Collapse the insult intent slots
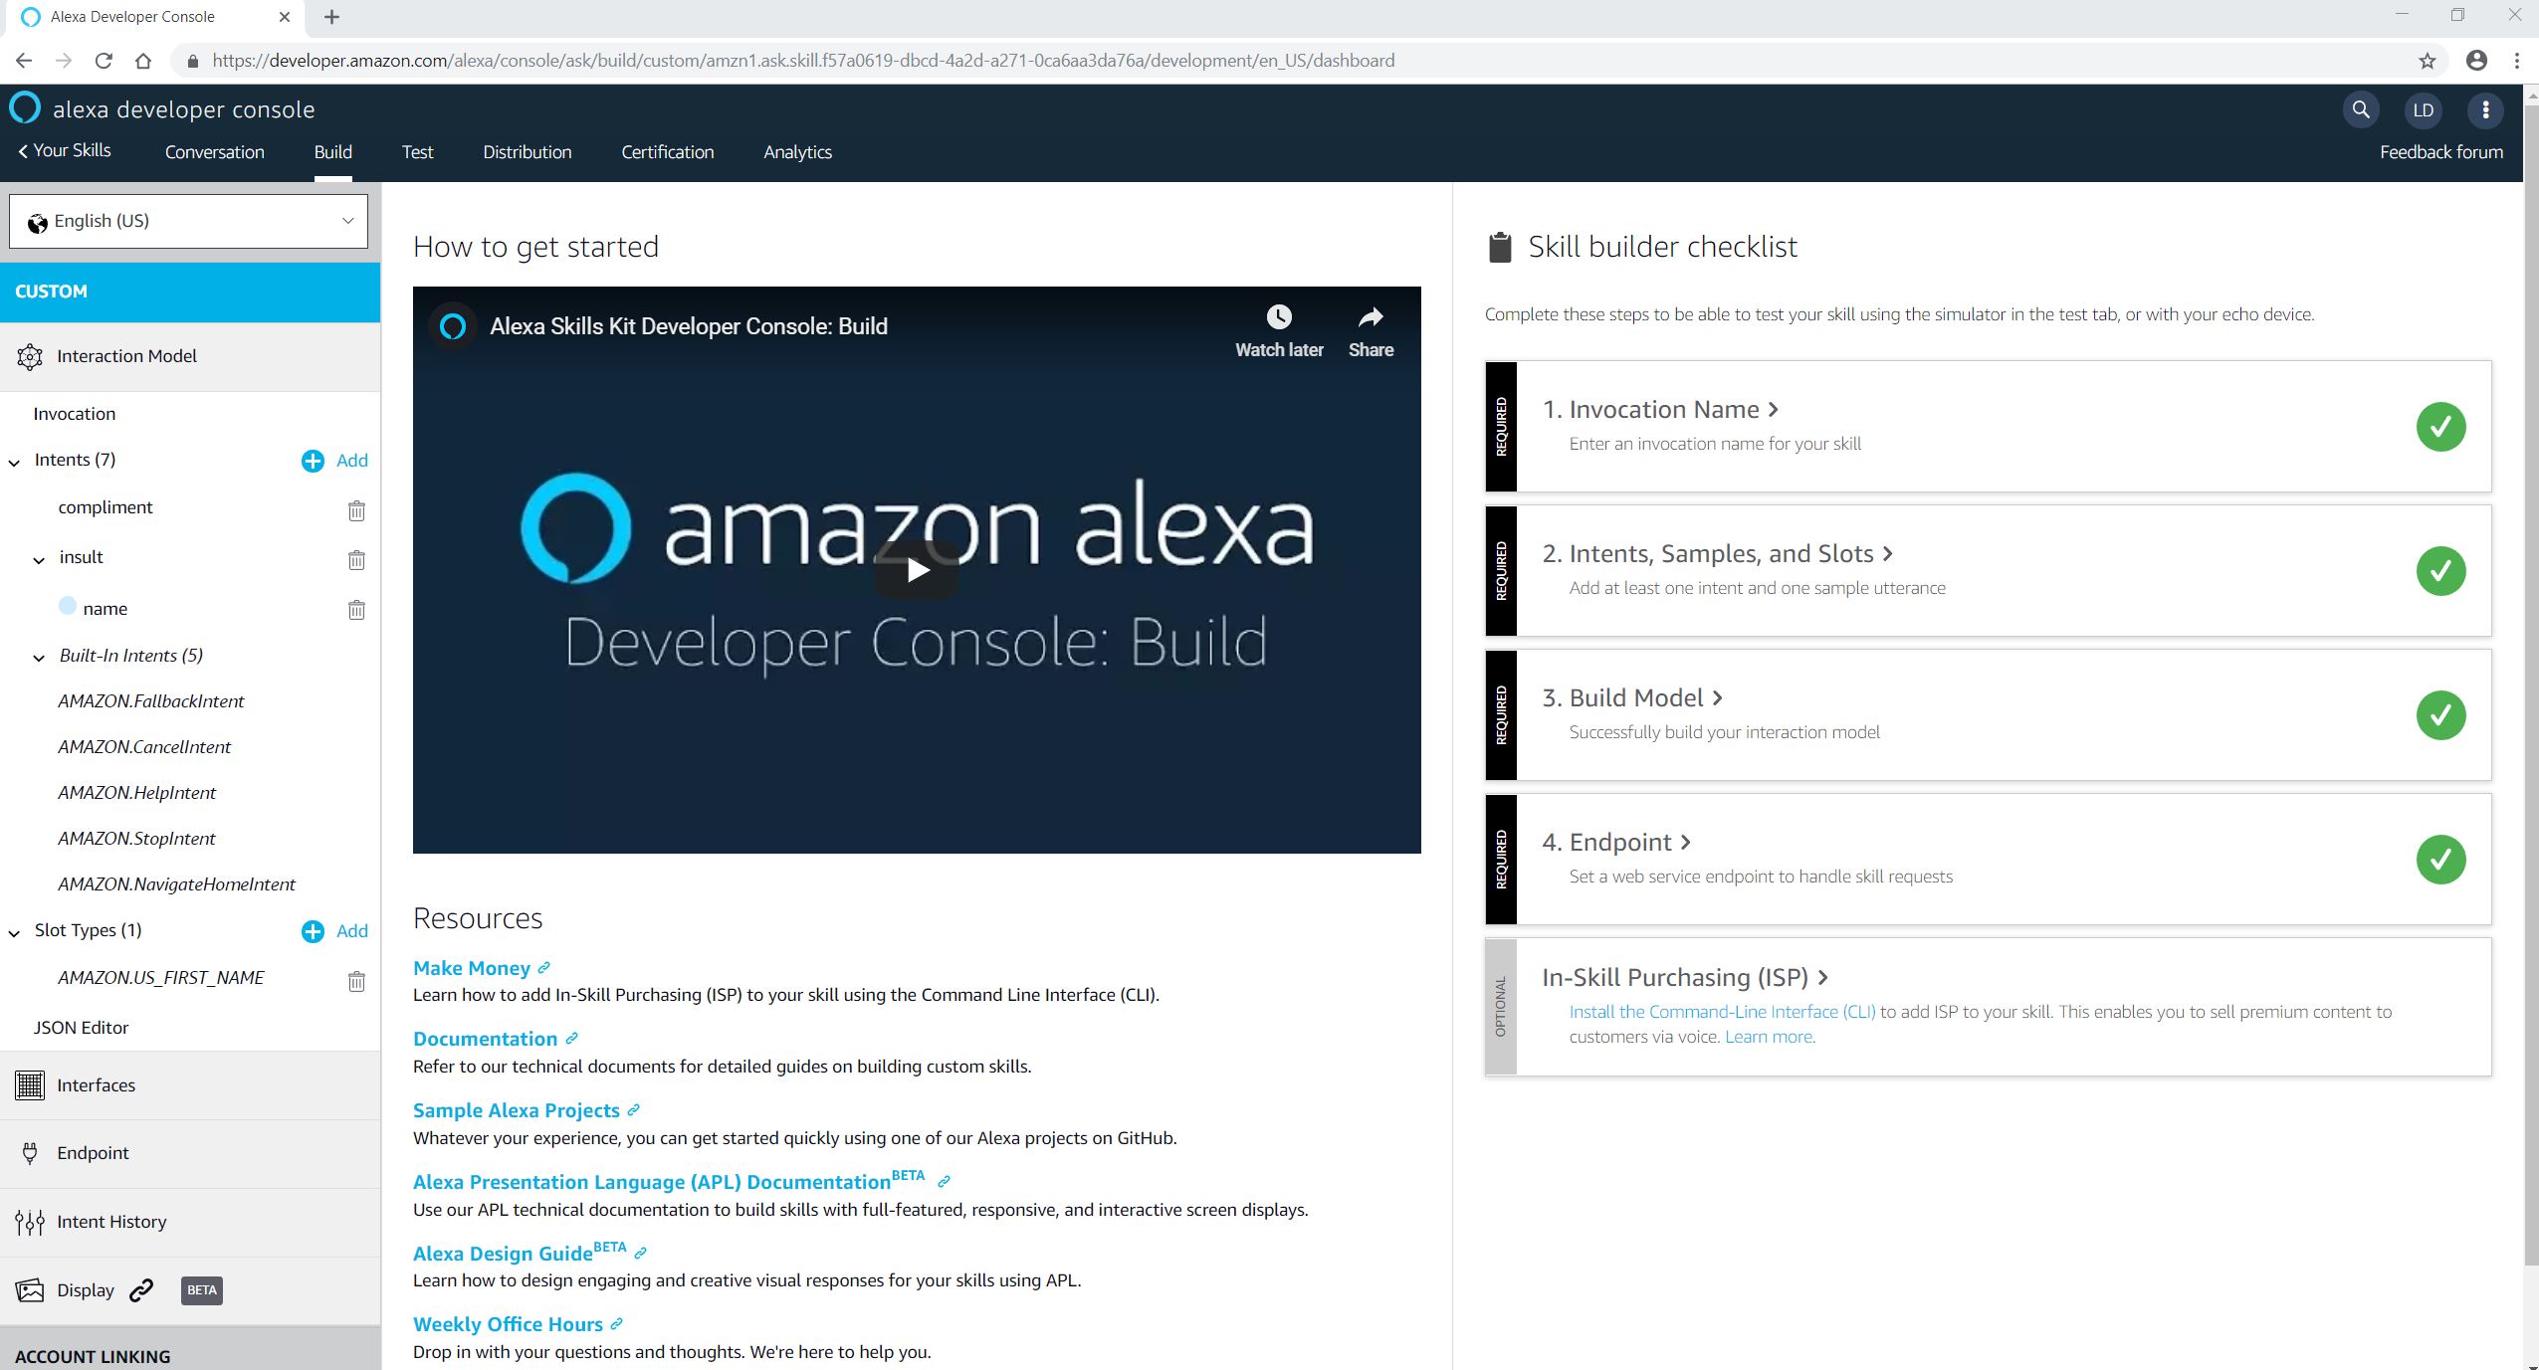Viewport: 2539px width, 1370px height. click(x=39, y=559)
